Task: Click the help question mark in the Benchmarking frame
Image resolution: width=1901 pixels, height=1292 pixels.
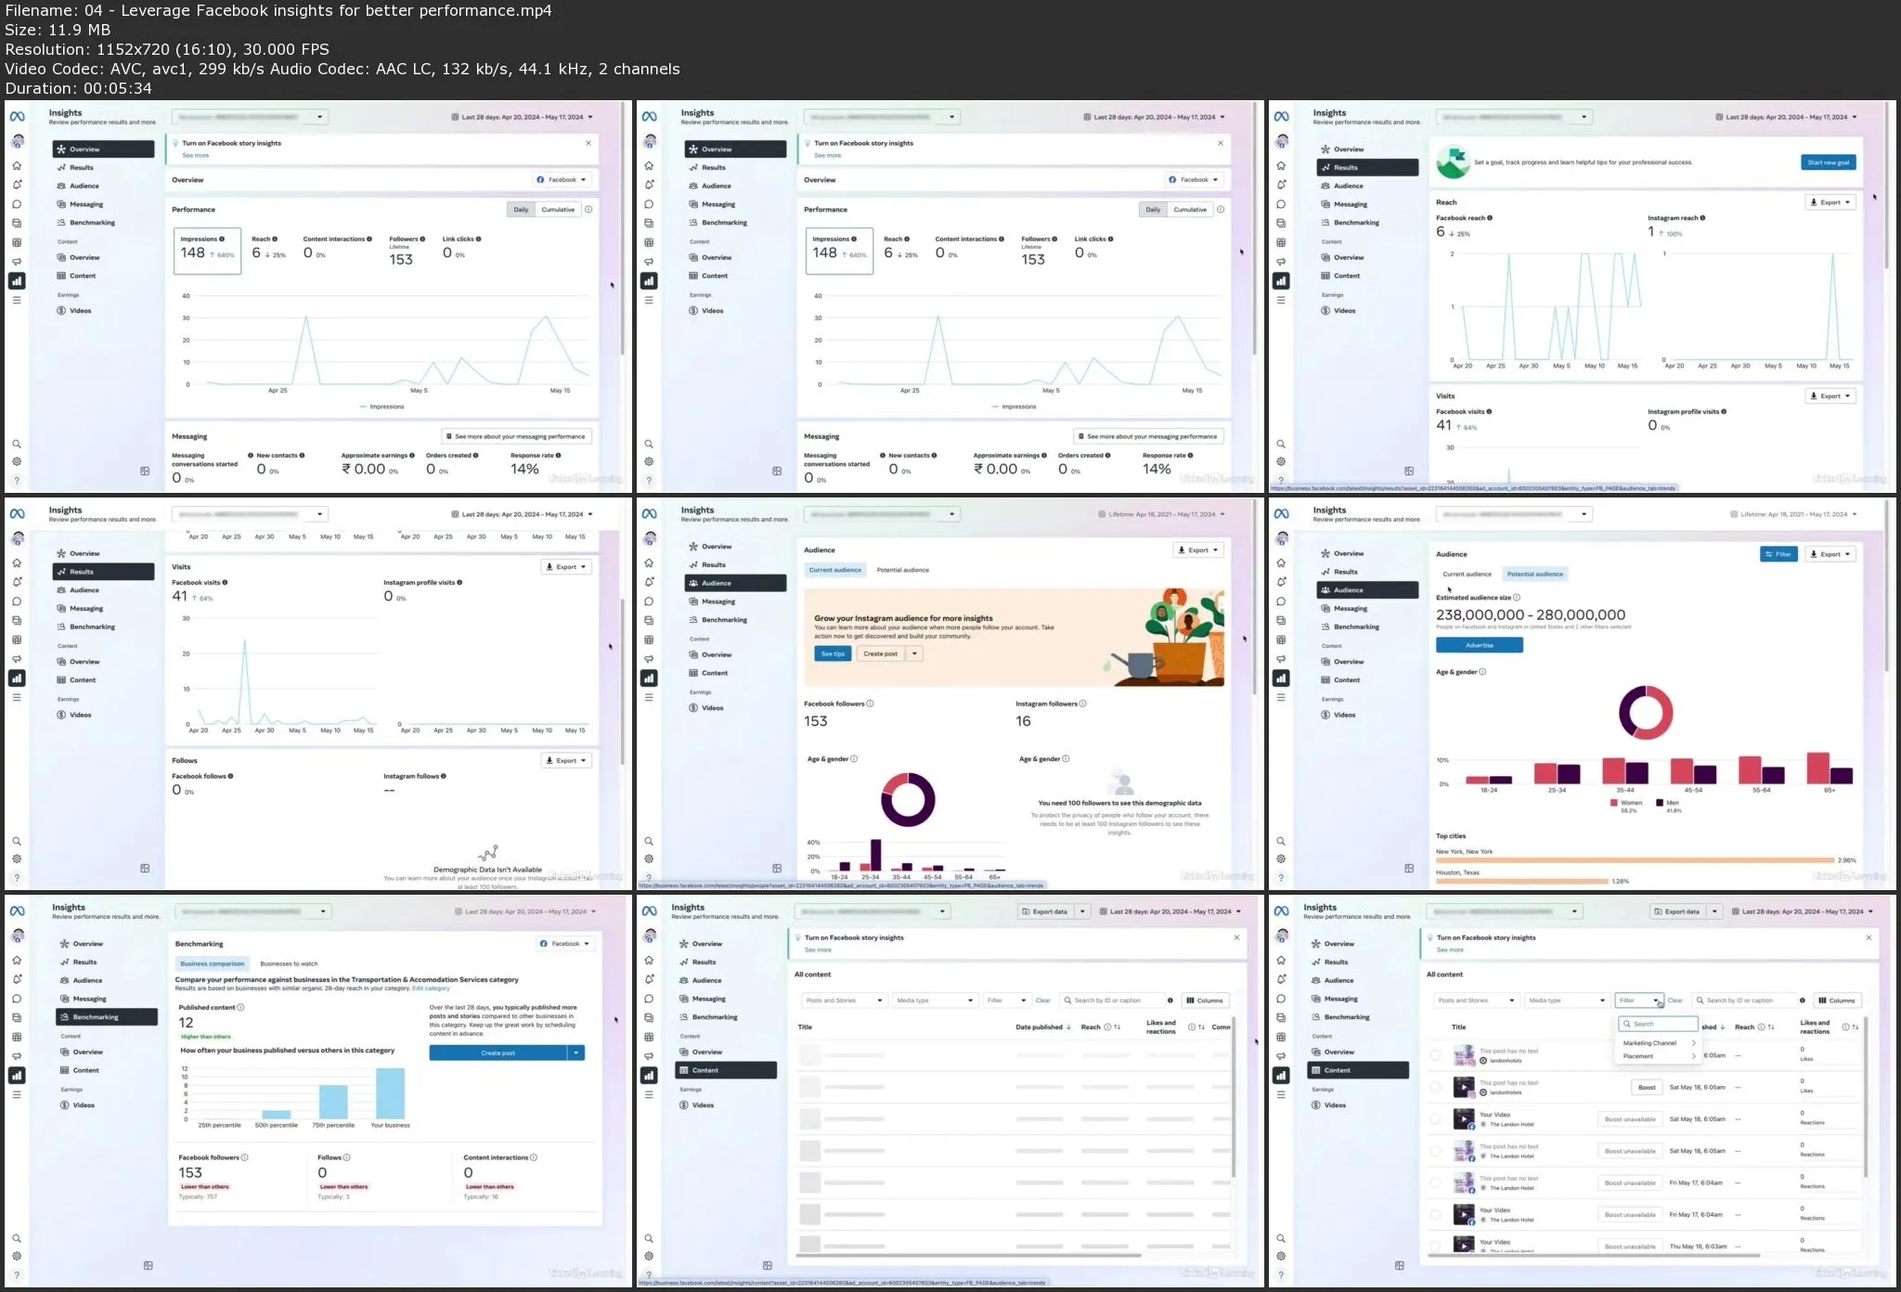Action: pos(17,1274)
